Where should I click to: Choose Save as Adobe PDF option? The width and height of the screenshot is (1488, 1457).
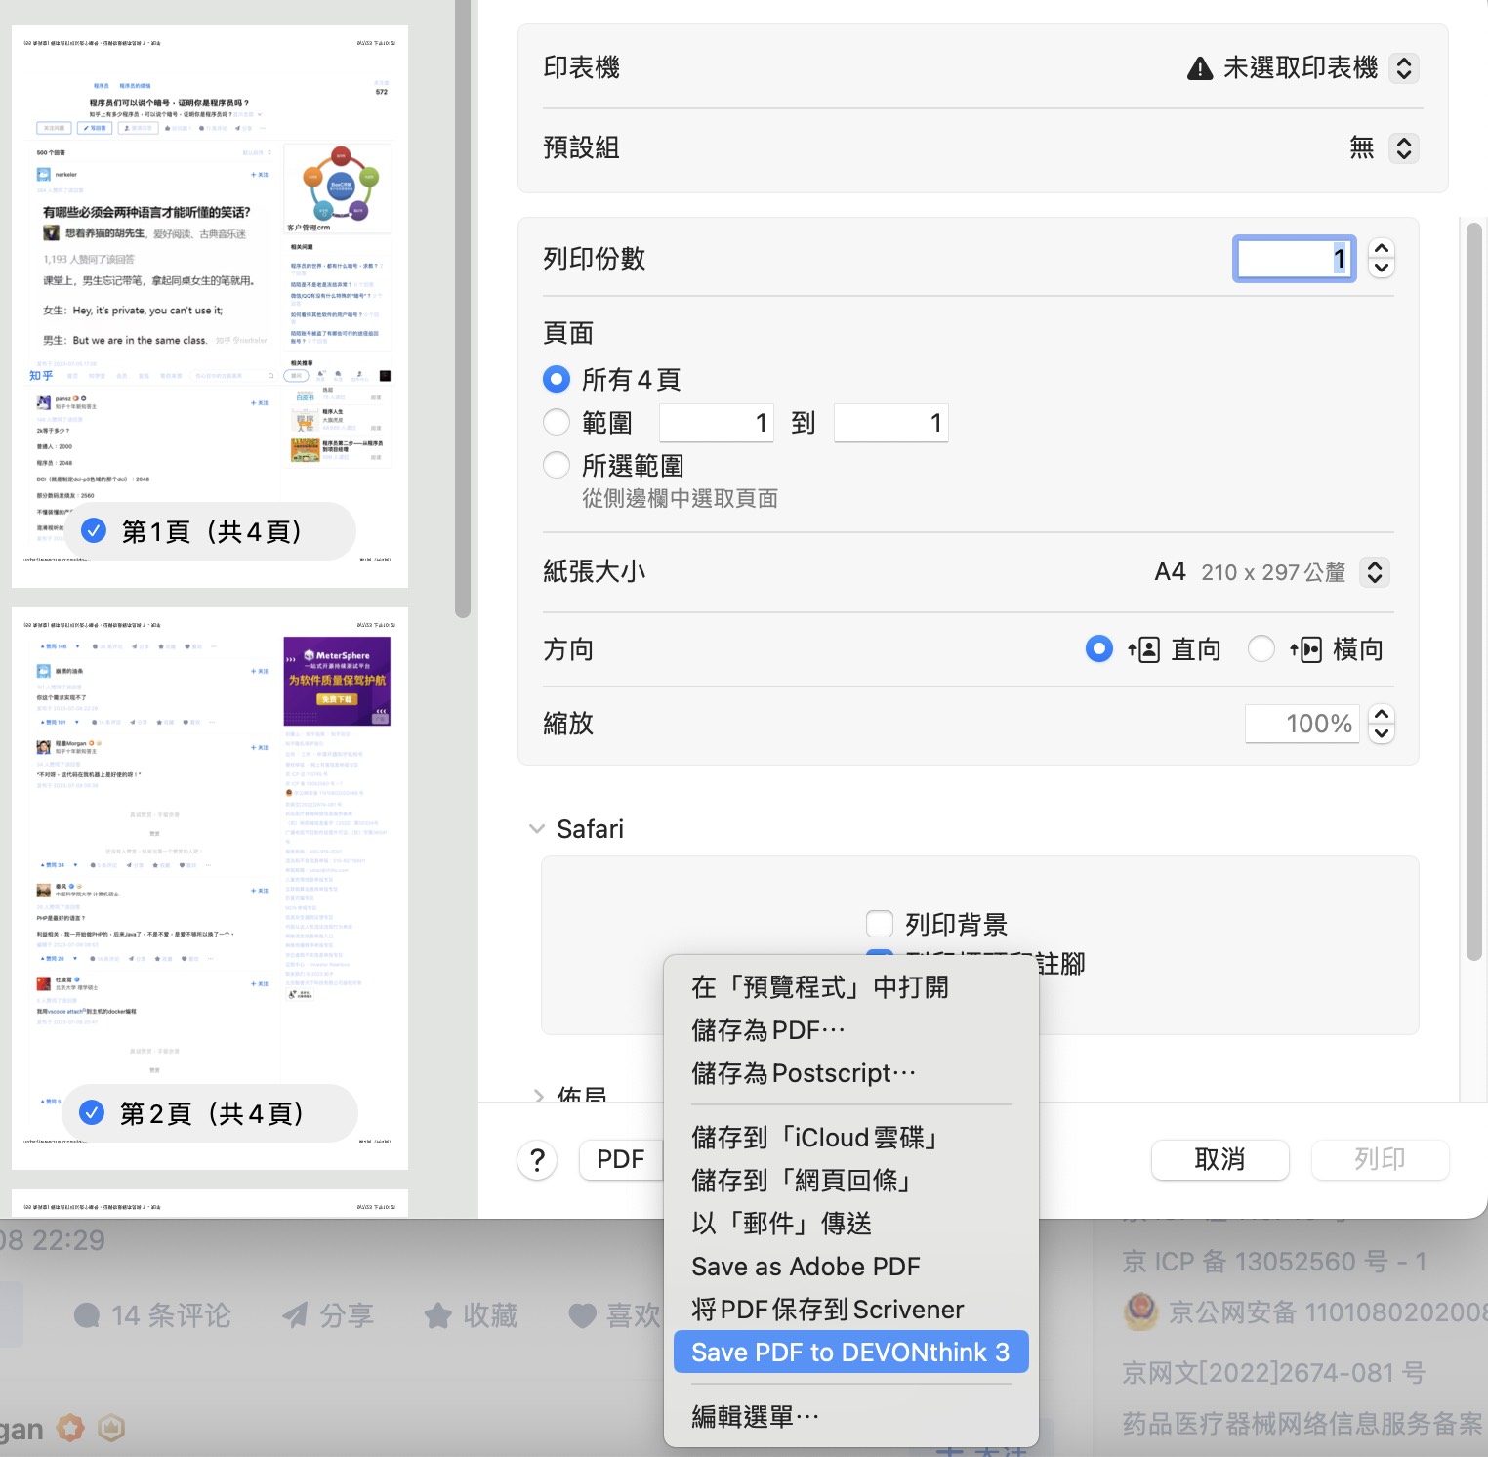[806, 1267]
